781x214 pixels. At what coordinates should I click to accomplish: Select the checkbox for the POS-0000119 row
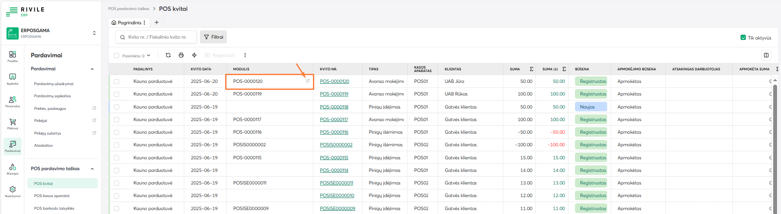tap(116, 94)
